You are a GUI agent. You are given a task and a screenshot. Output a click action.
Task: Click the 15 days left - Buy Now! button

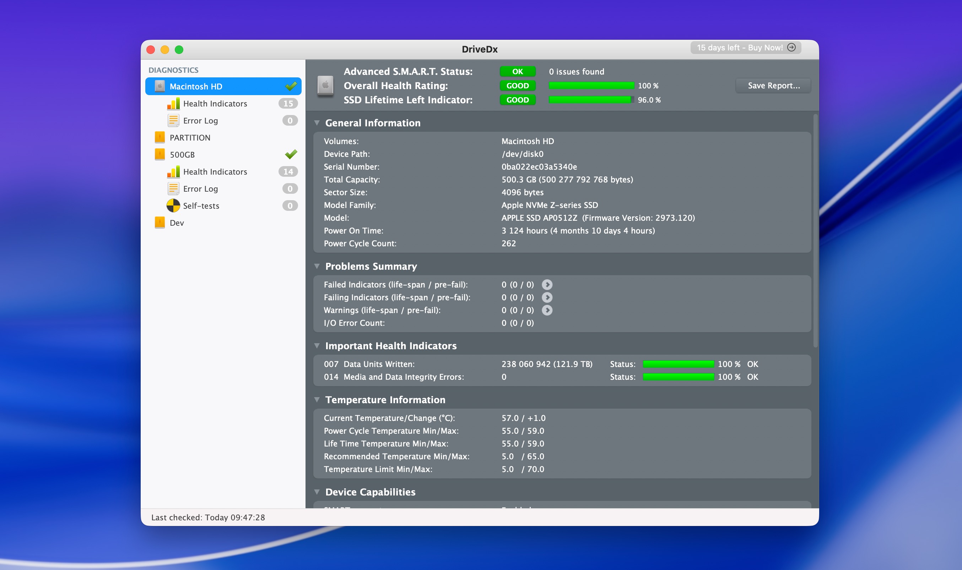tap(746, 48)
